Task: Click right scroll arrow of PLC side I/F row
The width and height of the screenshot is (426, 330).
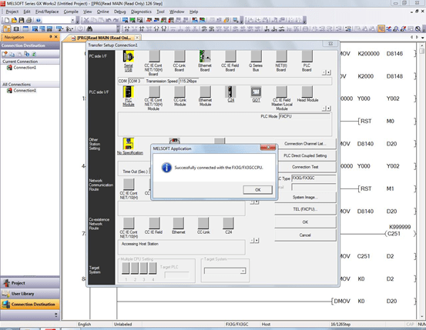Action: (329, 108)
